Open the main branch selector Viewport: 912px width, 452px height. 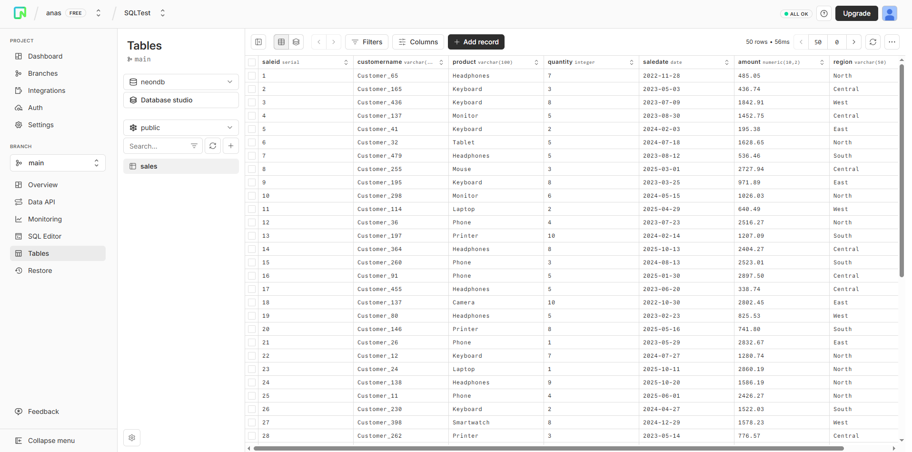(58, 163)
